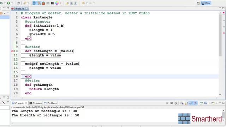Click the 'end' keyword on line 16
Screen dimensions: 226x127
(x=28, y=77)
